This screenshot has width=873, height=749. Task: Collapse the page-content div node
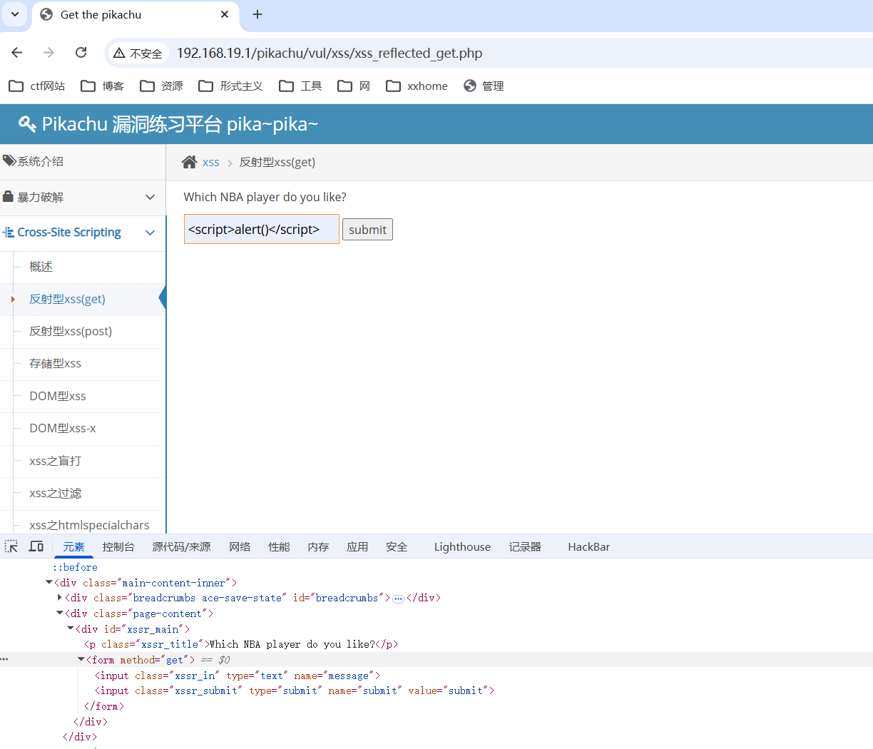tap(59, 613)
